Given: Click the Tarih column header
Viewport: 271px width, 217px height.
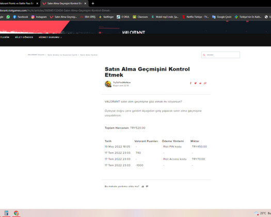Looking at the screenshot, I should point(108,141).
